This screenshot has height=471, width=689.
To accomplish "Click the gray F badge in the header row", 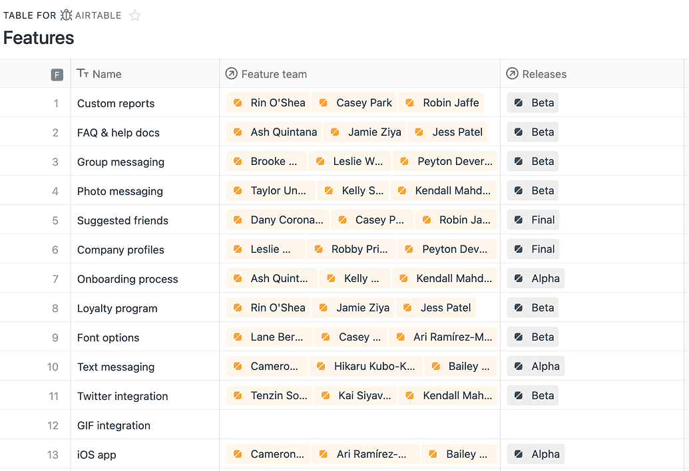I will click(57, 74).
